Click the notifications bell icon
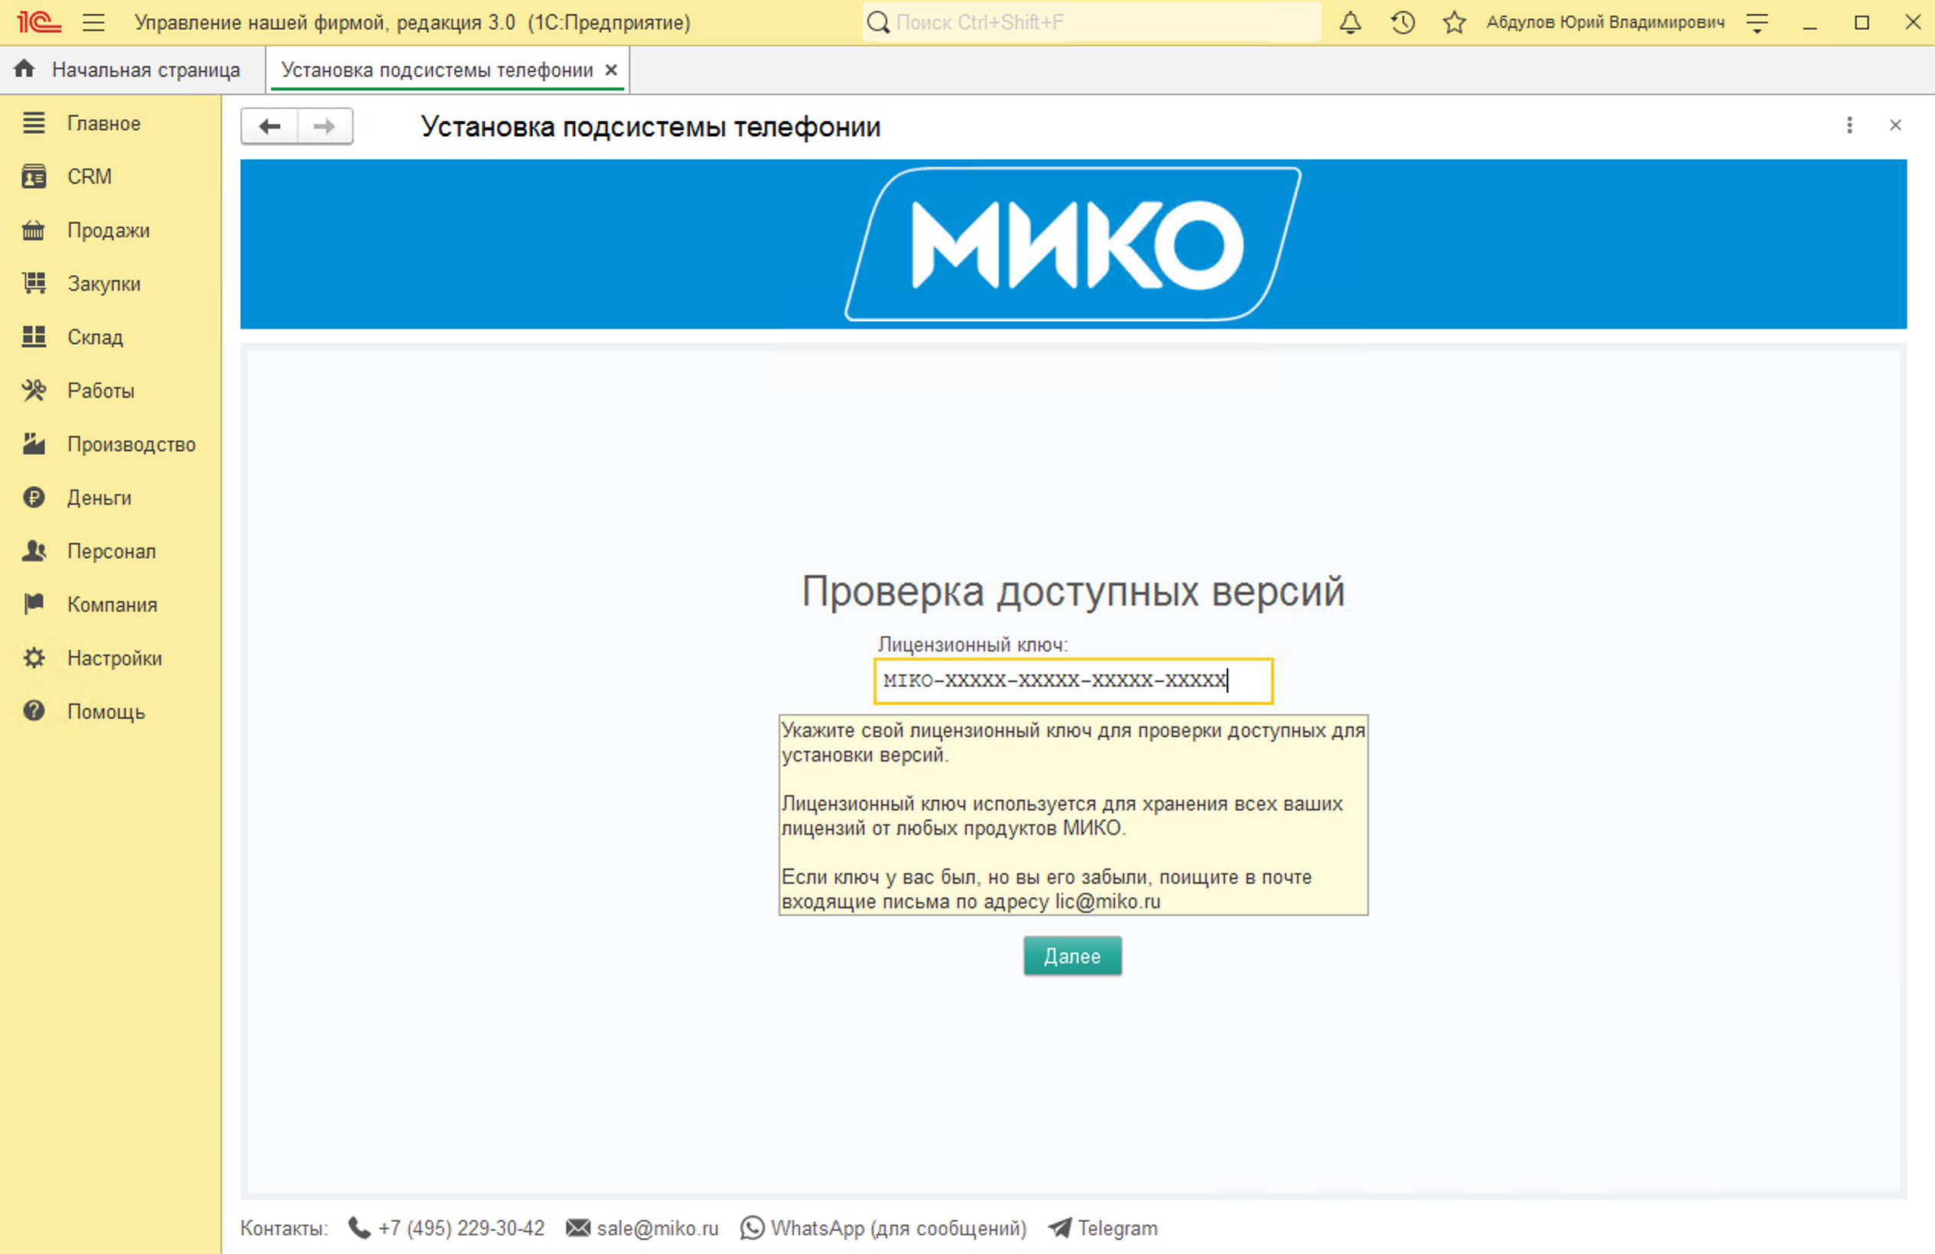The image size is (1935, 1254). tap(1350, 22)
